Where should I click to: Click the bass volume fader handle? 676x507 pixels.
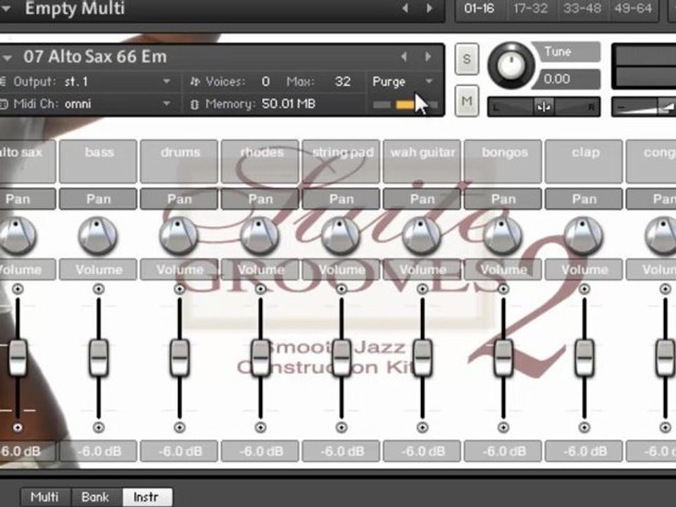point(99,358)
